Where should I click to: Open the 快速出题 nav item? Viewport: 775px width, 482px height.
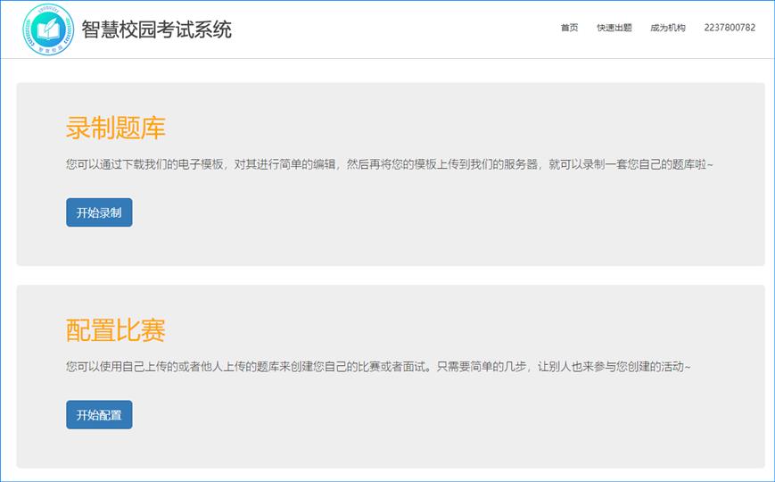click(614, 28)
